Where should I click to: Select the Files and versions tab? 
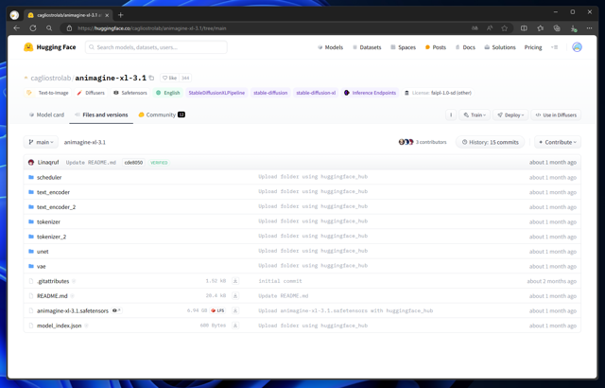tap(101, 115)
